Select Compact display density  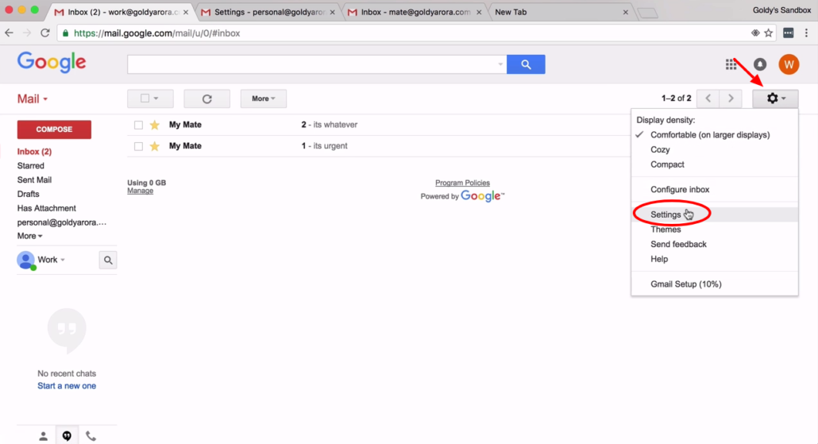click(x=667, y=164)
